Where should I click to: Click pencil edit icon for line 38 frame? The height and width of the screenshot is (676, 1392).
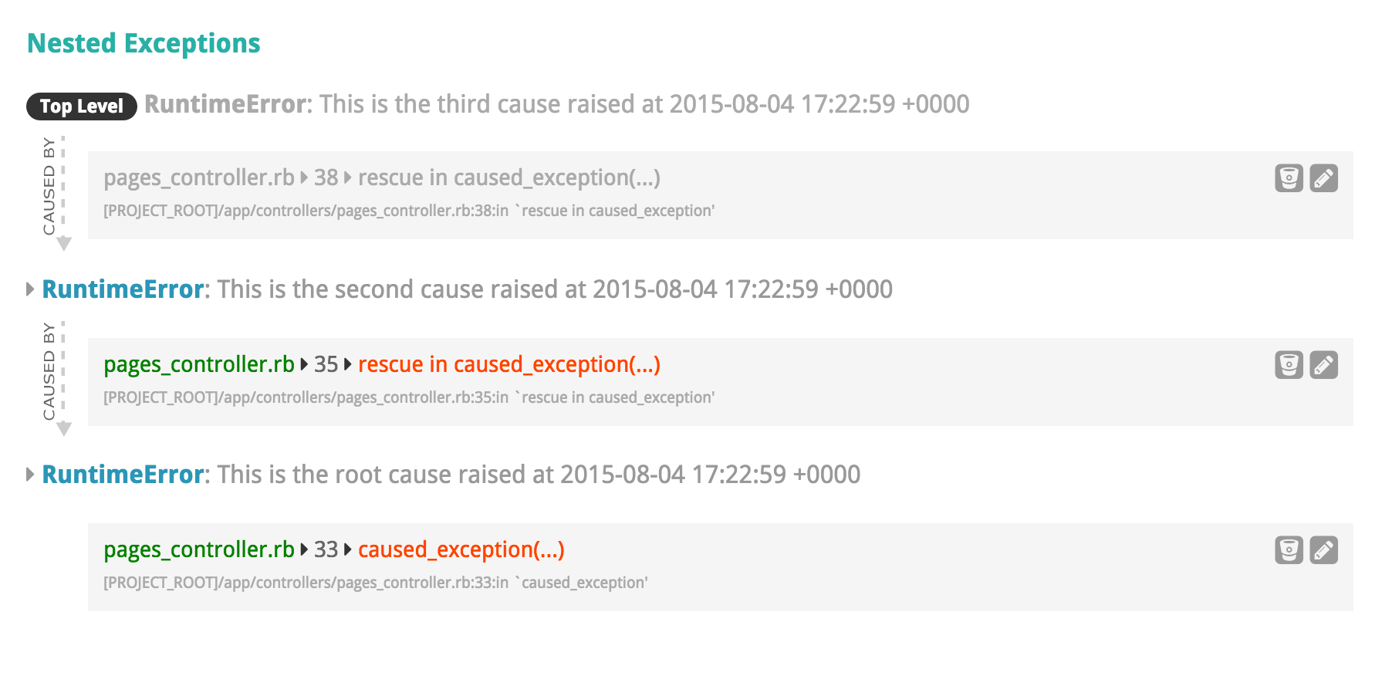1323,178
